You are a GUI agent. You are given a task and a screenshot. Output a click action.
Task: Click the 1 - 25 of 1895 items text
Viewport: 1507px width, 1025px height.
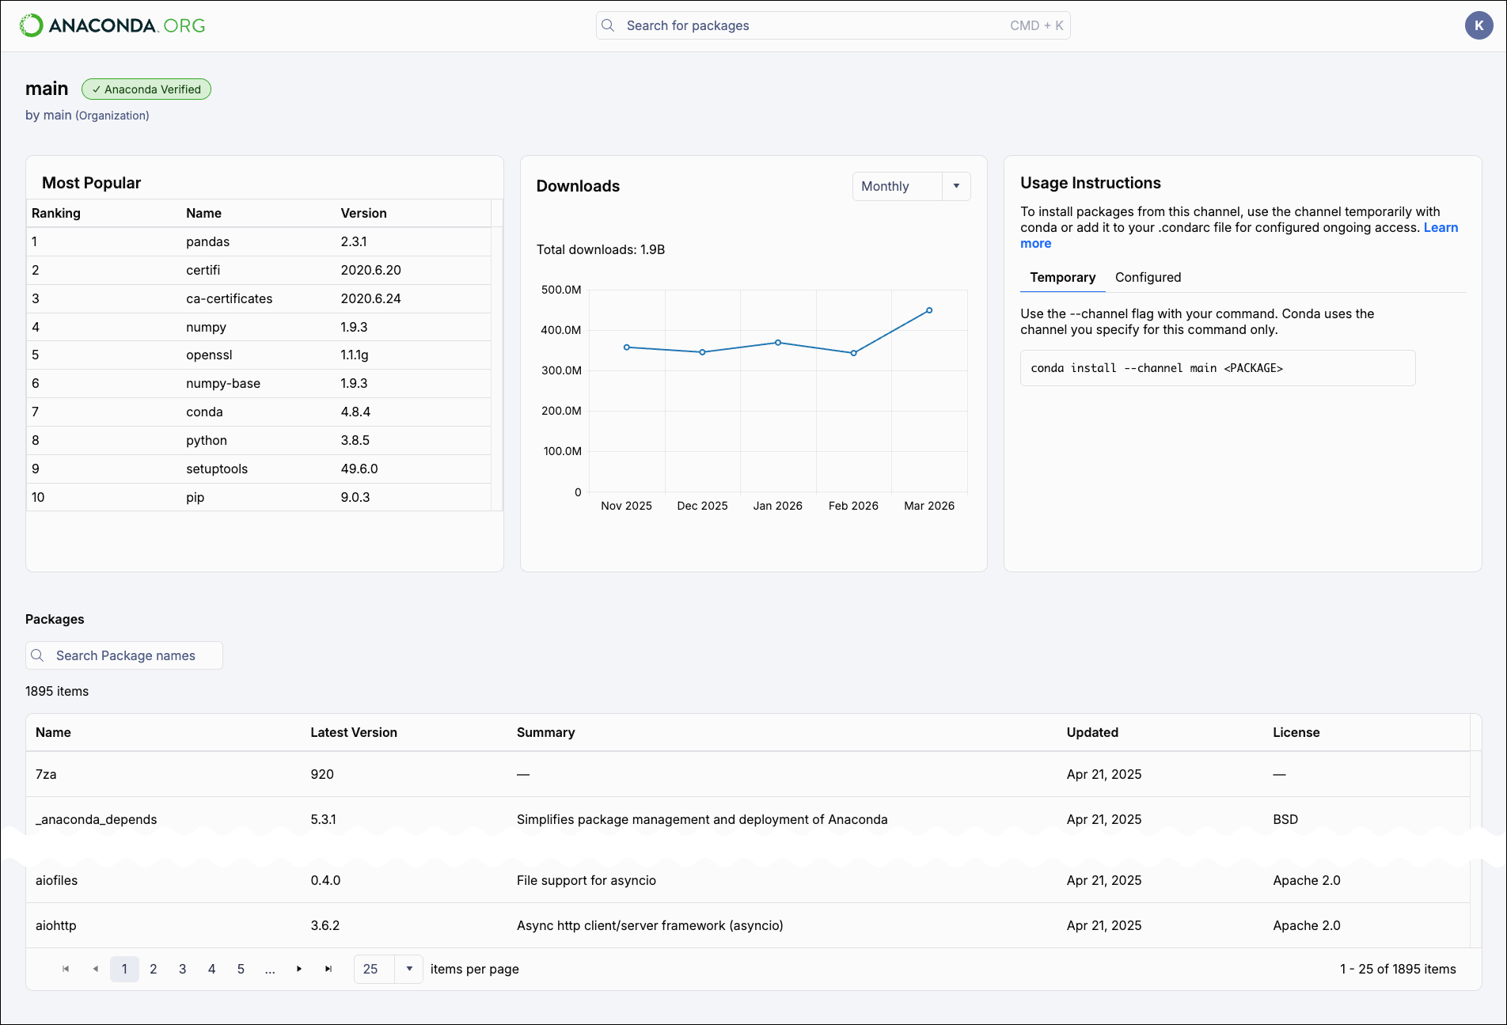(1398, 969)
